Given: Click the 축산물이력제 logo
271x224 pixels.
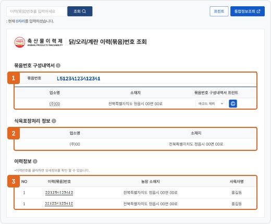Looking at the screenshot, I should click(x=39, y=42).
